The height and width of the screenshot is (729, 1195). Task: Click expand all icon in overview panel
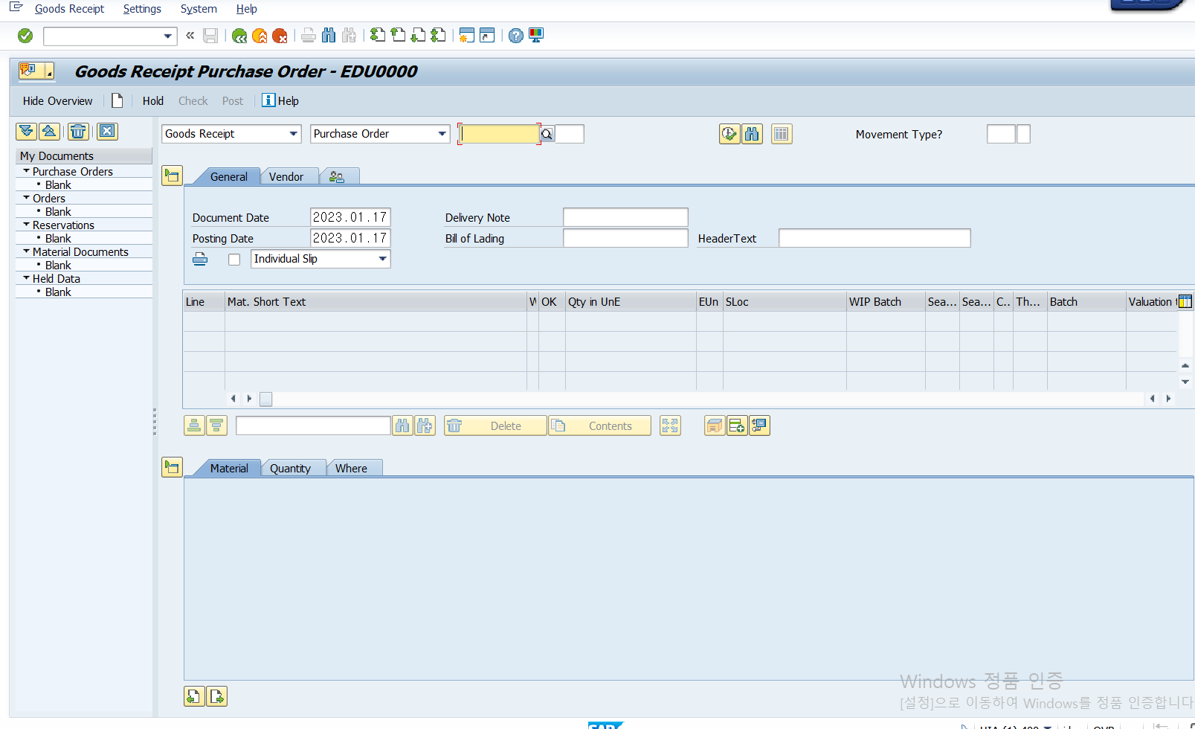coord(26,132)
